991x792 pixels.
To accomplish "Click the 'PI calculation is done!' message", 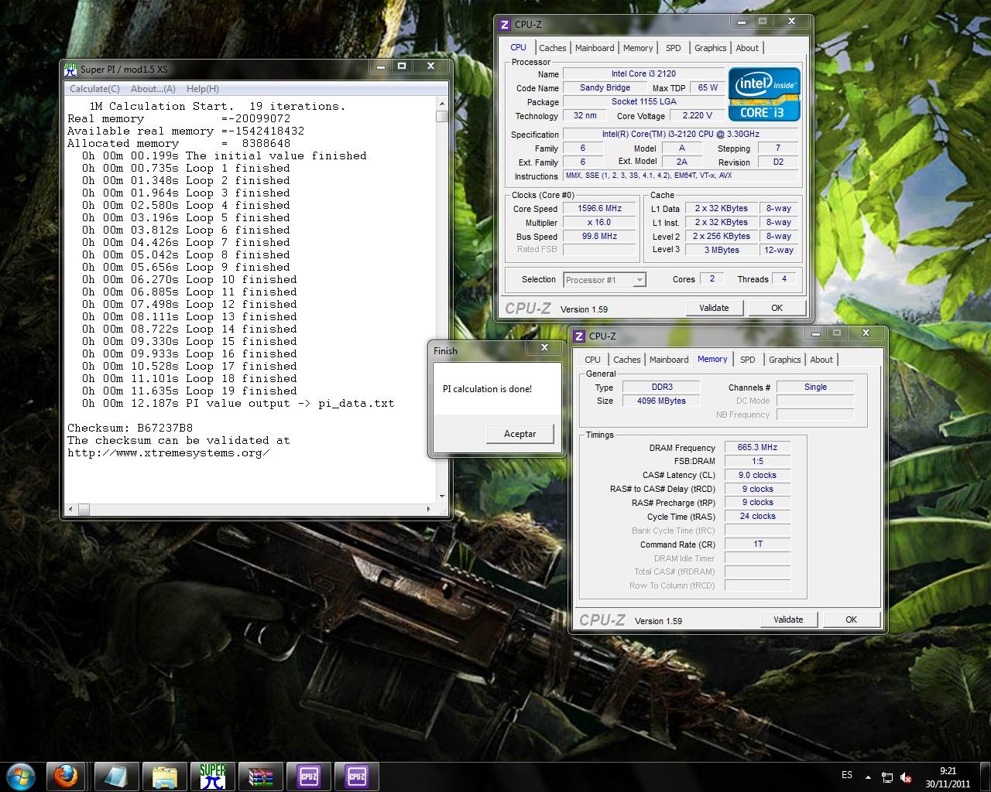I will [487, 389].
